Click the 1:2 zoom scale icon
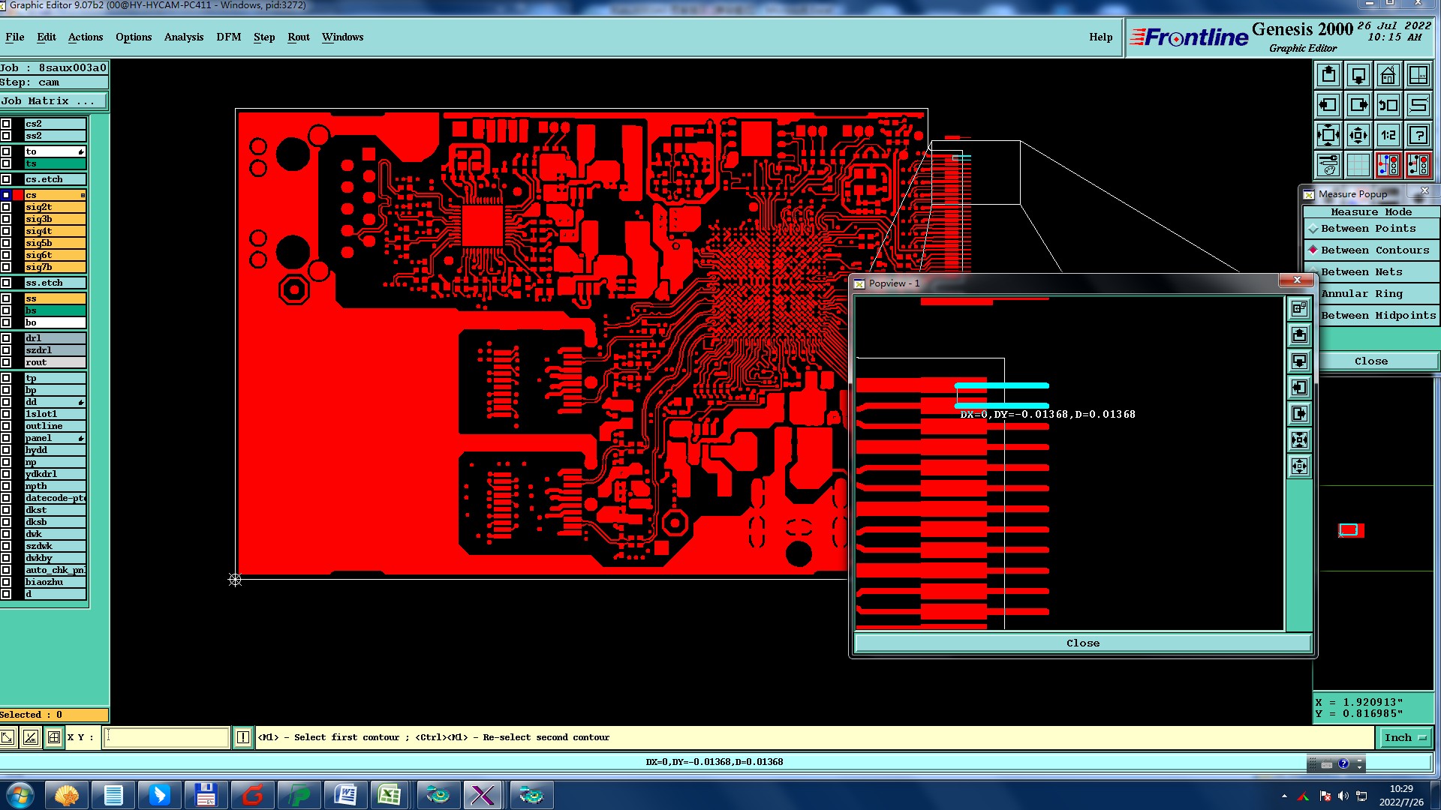The image size is (1441, 810). pos(1388,135)
